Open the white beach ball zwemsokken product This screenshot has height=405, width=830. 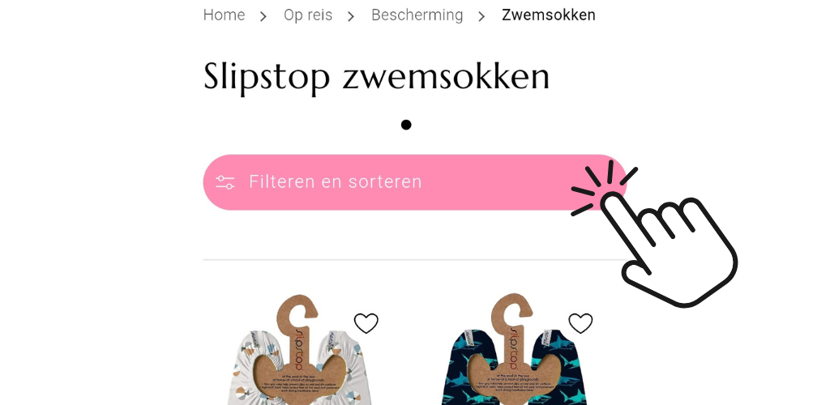299,350
